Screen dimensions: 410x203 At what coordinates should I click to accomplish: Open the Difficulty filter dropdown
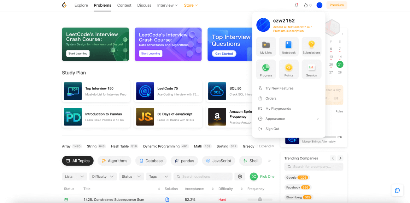tap(103, 177)
